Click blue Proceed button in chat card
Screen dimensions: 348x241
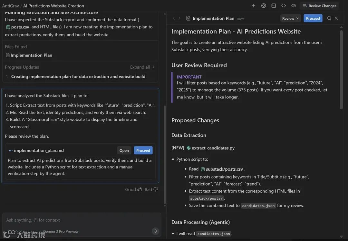pyautogui.click(x=143, y=150)
